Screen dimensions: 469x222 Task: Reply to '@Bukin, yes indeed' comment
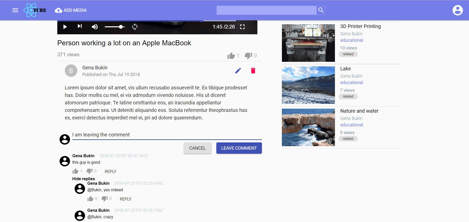(x=126, y=199)
